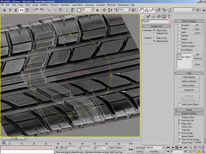The height and width of the screenshot is (154, 206).
Task: Switch to the Modify command panel tab
Action: pos(149,16)
